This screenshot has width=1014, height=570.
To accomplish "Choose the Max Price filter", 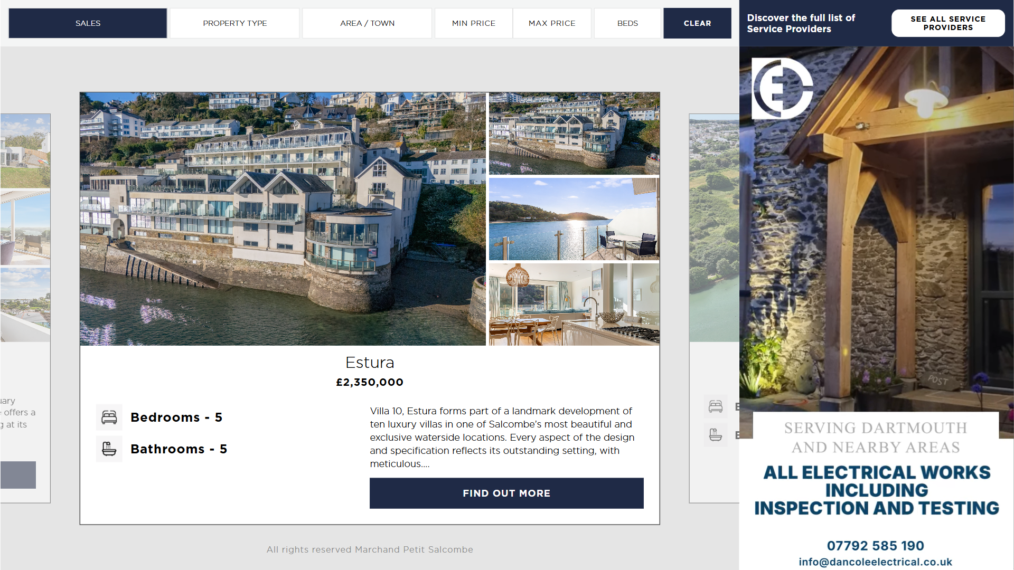I will click(552, 23).
